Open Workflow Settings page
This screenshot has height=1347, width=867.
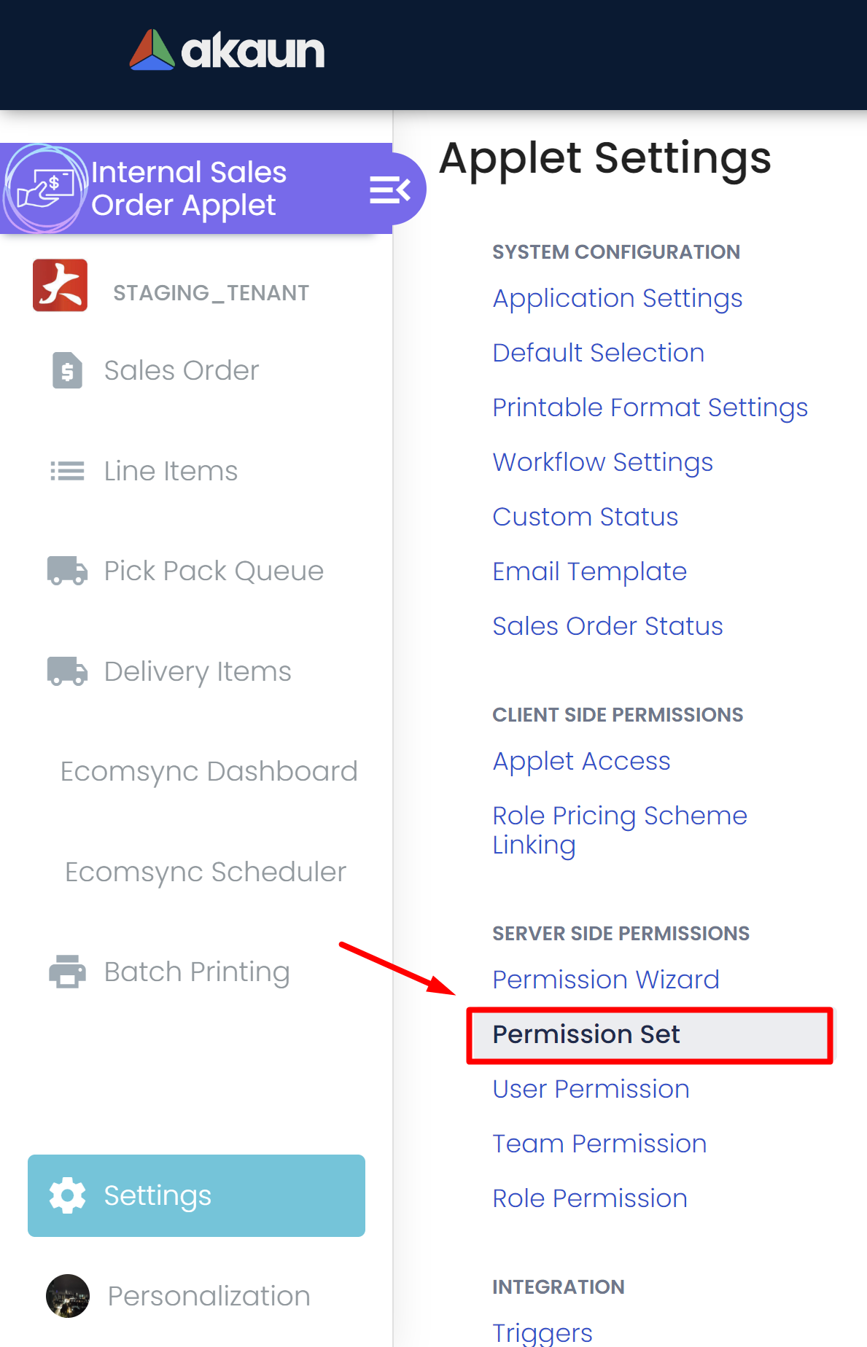pyautogui.click(x=602, y=462)
